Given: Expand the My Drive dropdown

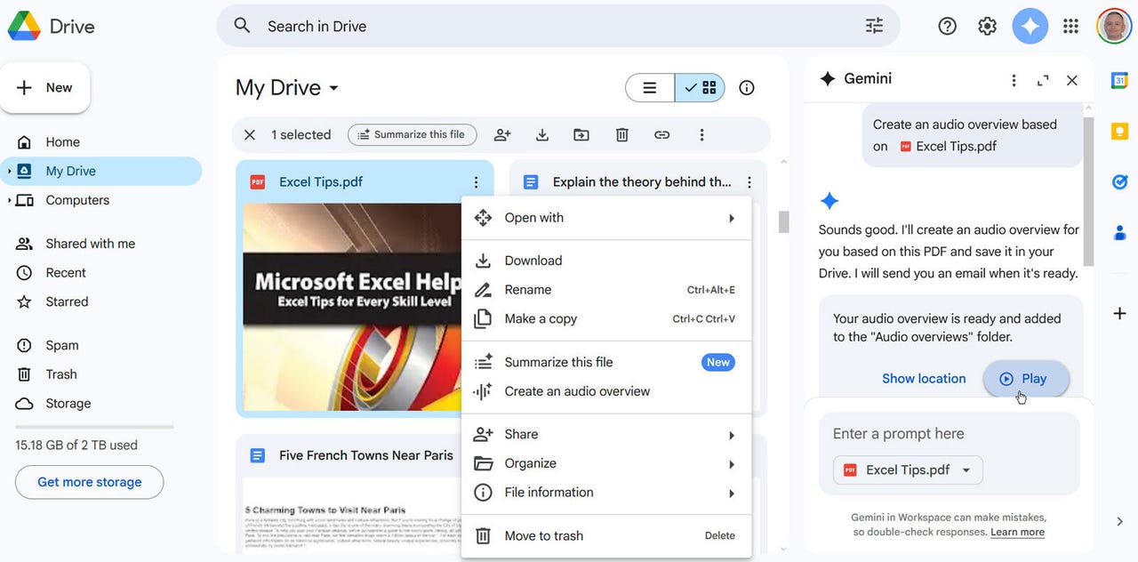Looking at the screenshot, I should pyautogui.click(x=333, y=87).
